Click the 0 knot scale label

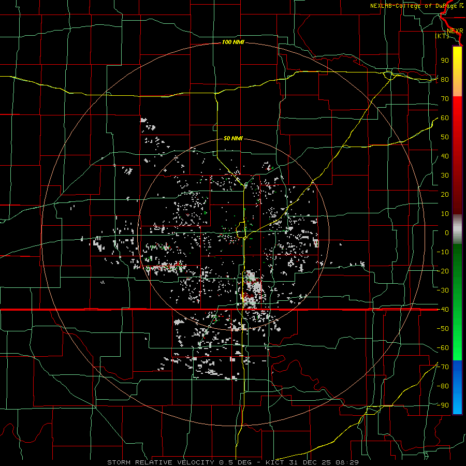coord(447,232)
